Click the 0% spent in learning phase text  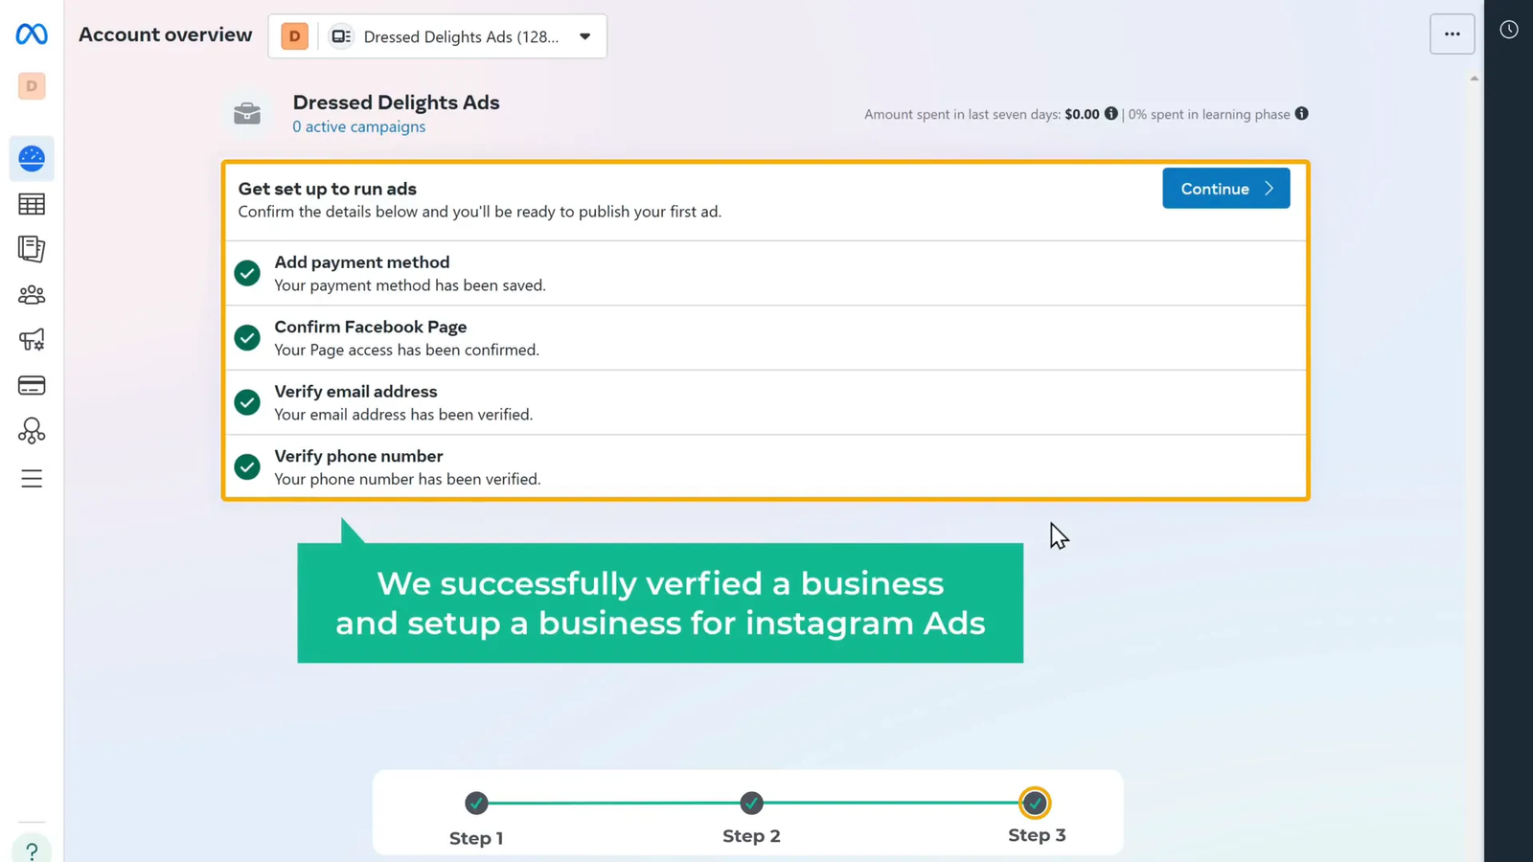click(1209, 114)
